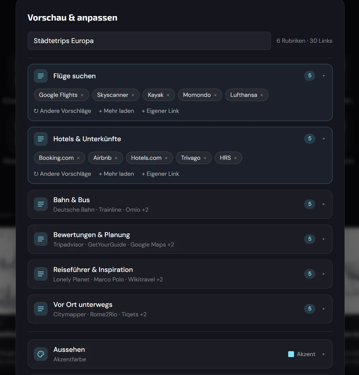Image resolution: width=359 pixels, height=375 pixels.
Task: Remove the Airbnb chip
Action: point(116,158)
